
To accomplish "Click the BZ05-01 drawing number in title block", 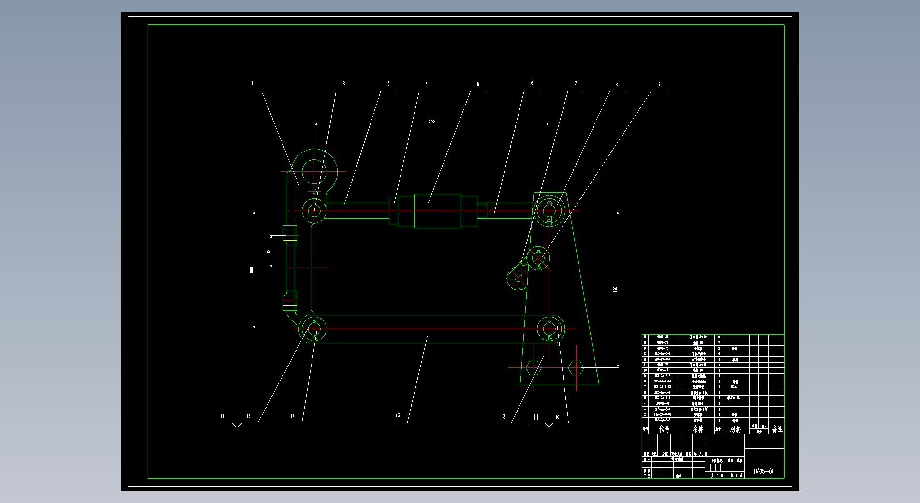I will tap(764, 471).
